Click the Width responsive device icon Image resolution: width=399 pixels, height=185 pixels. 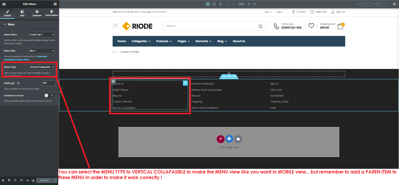(x=18, y=83)
